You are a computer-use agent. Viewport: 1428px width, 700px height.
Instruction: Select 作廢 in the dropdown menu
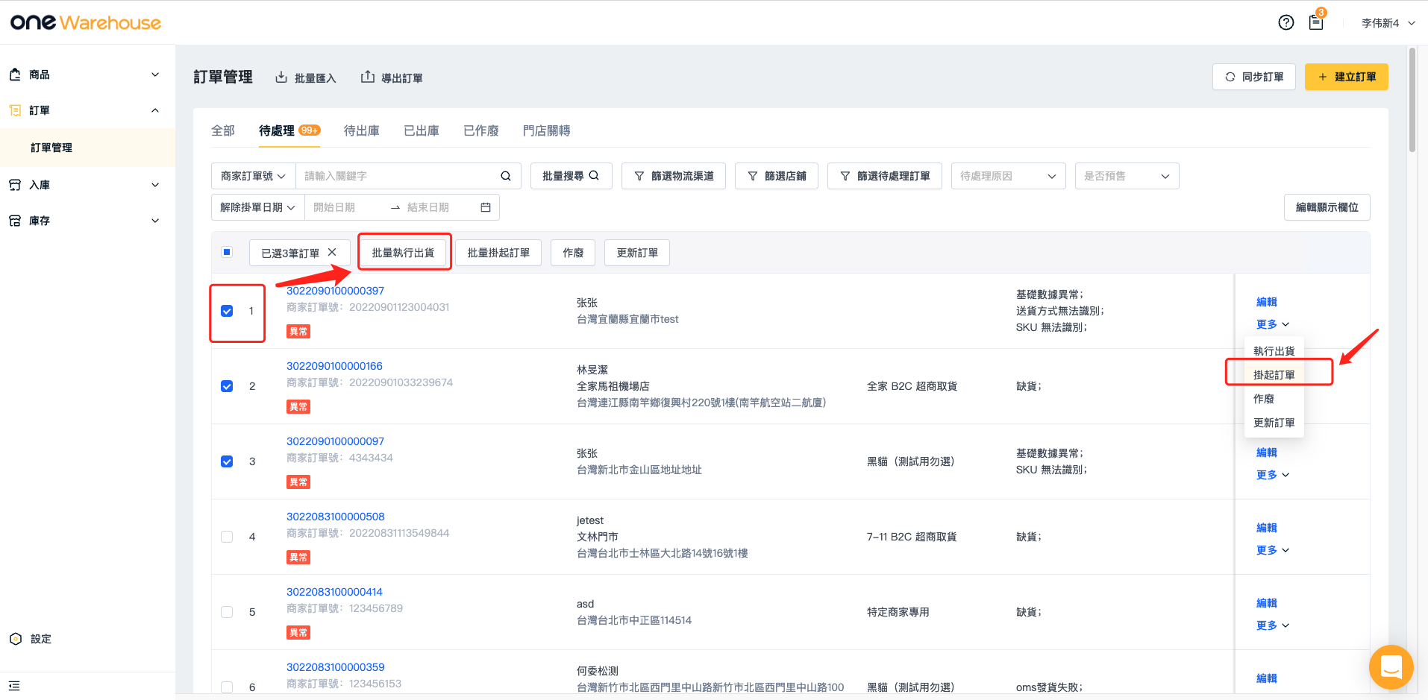pos(1274,399)
